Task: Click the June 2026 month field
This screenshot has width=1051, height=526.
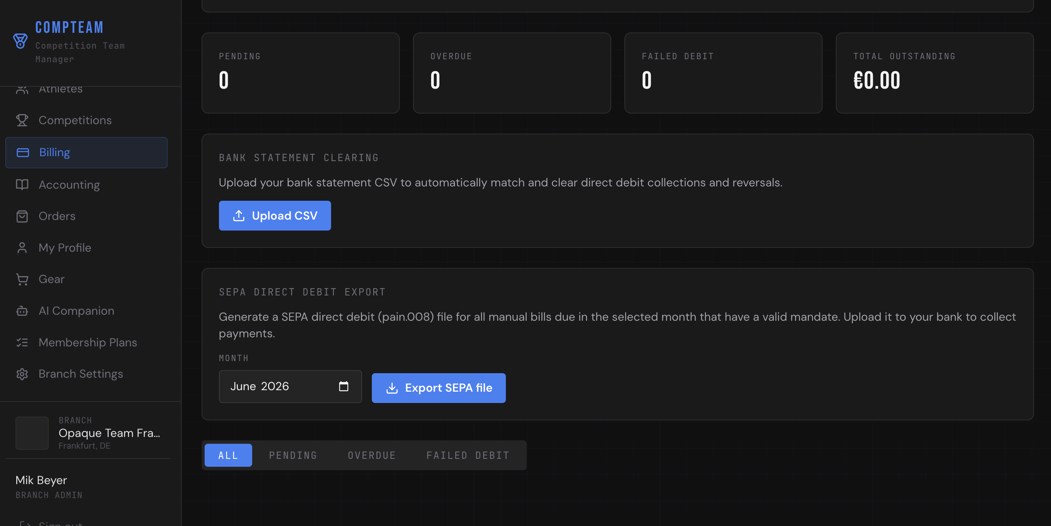Action: (x=290, y=386)
